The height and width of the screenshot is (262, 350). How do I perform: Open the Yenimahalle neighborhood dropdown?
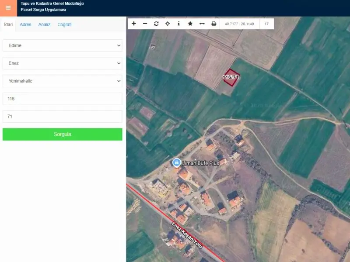coord(63,81)
